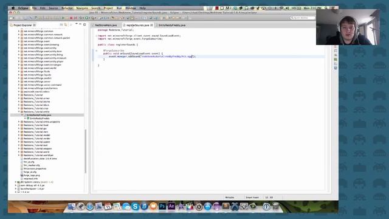389x219 pixels.
Task: Expand net.minecraftforge.common package
Action: click(19, 31)
